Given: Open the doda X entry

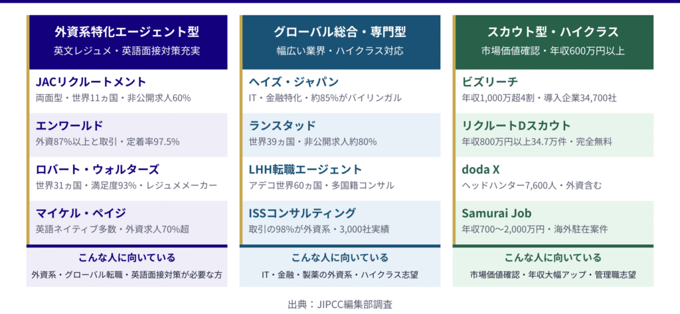Looking at the screenshot, I should 480,169.
